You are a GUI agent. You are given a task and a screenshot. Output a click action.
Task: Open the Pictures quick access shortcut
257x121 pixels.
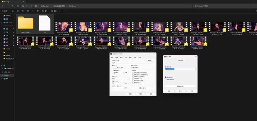pyautogui.click(x=6, y=39)
